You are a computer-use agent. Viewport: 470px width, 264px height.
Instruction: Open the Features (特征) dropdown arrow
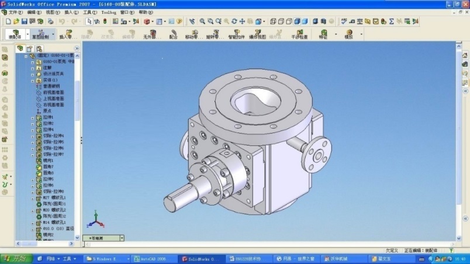tap(336, 34)
